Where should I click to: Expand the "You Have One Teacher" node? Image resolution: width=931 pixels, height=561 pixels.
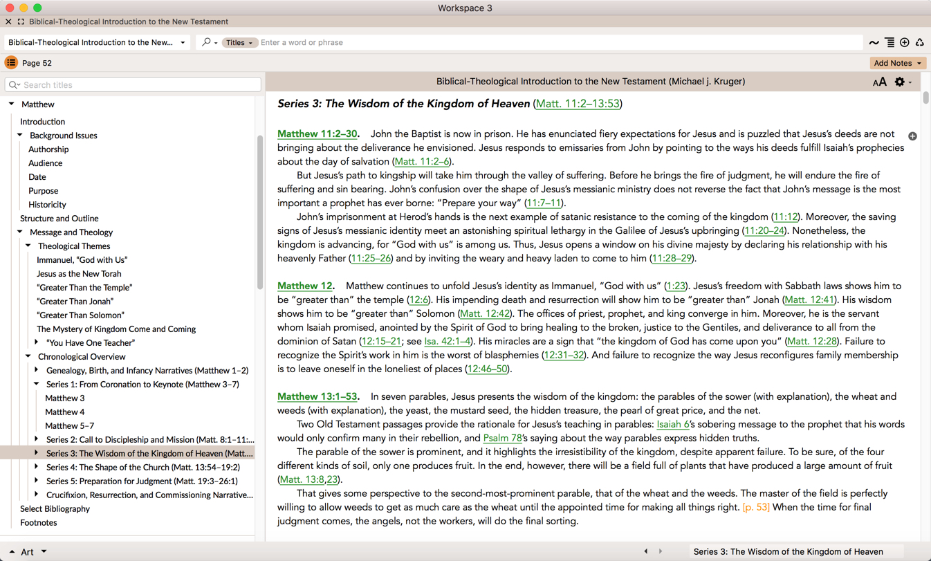click(x=37, y=342)
